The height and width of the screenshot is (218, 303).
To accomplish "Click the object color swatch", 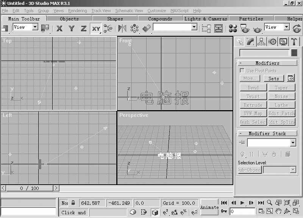I will pyautogui.click(x=294, y=53).
